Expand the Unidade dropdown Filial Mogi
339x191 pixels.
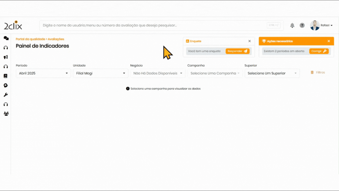click(x=100, y=73)
